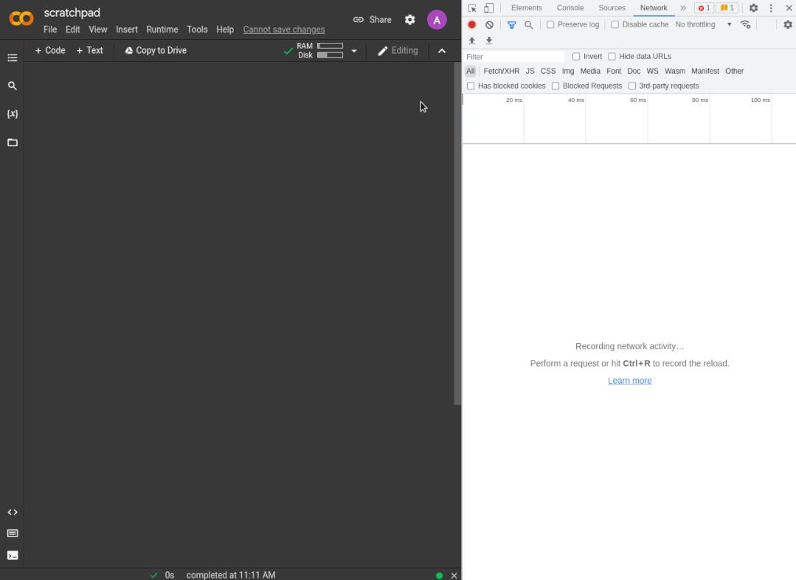This screenshot has width=796, height=580.
Task: Open the Runtime menu
Action: 162,30
